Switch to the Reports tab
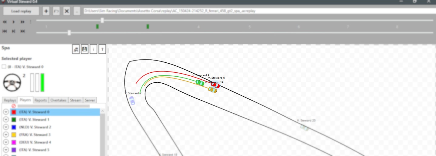The width and height of the screenshot is (436, 156). [41, 100]
